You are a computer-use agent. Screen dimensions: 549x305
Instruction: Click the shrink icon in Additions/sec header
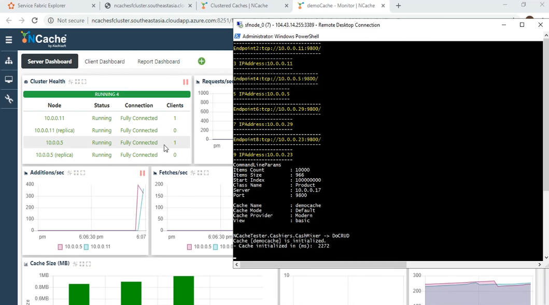(x=69, y=173)
